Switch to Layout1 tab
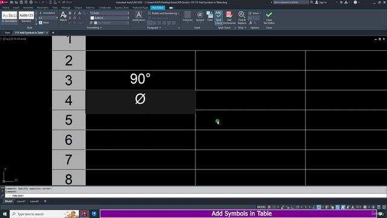The image size is (387, 218). (x=21, y=201)
